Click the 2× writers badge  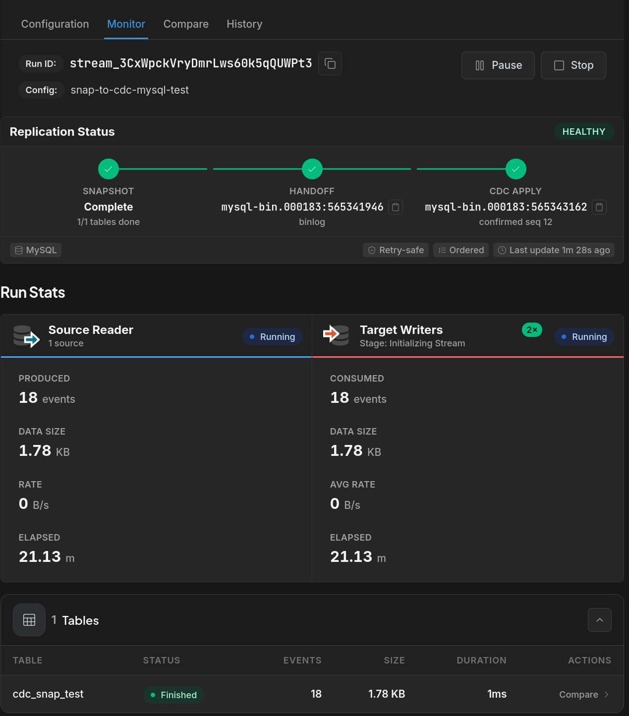click(x=532, y=330)
